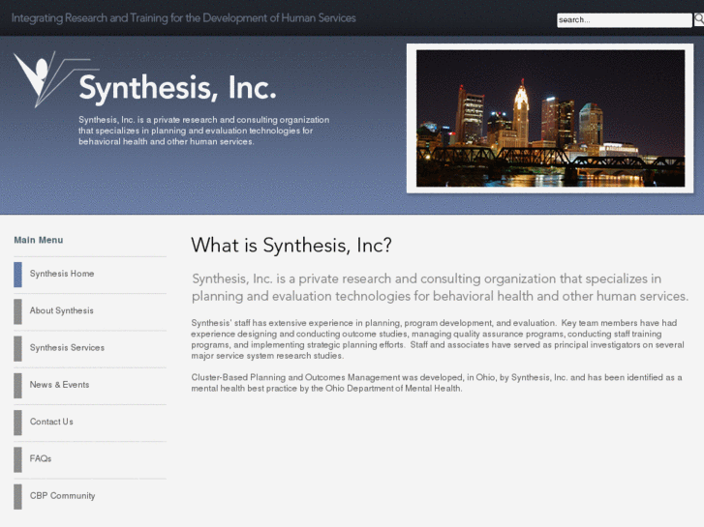Open News & Events menu item
Viewport: 704px width, 527px height.
pos(90,385)
